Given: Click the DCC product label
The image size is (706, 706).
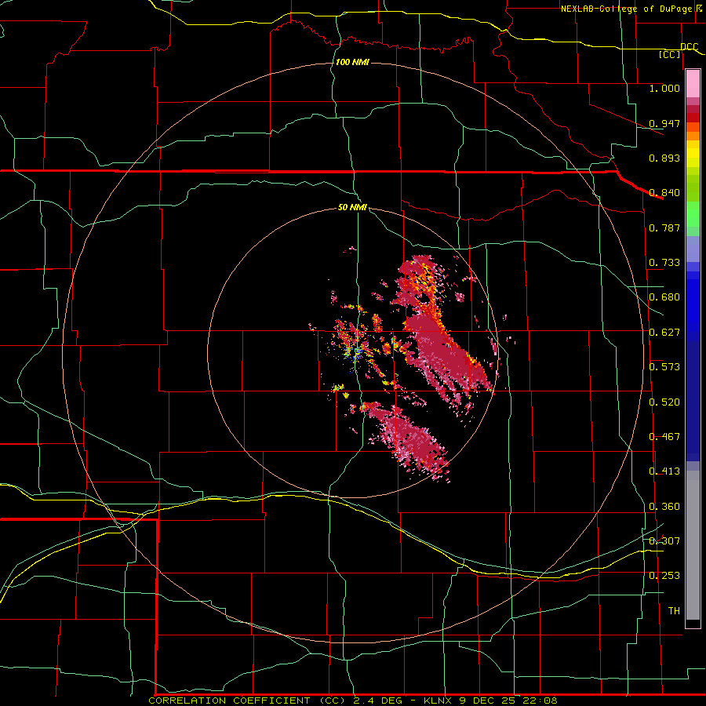Looking at the screenshot, I should [689, 46].
